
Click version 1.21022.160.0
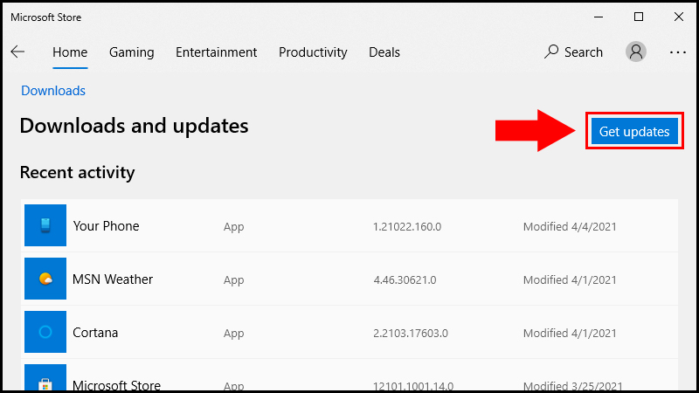click(x=407, y=227)
